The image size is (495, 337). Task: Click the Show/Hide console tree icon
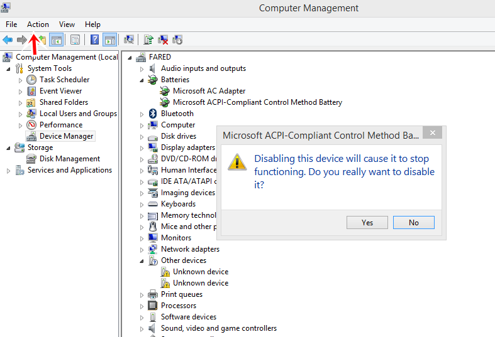[x=57, y=40]
